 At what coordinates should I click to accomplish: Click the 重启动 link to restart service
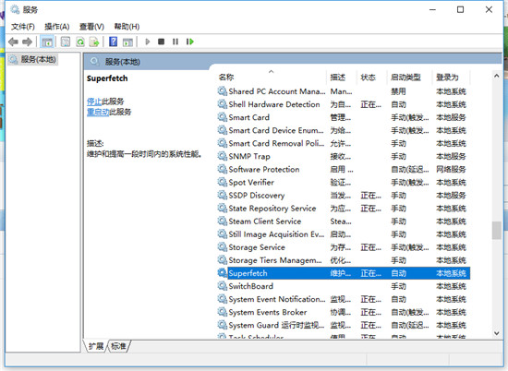coord(98,112)
